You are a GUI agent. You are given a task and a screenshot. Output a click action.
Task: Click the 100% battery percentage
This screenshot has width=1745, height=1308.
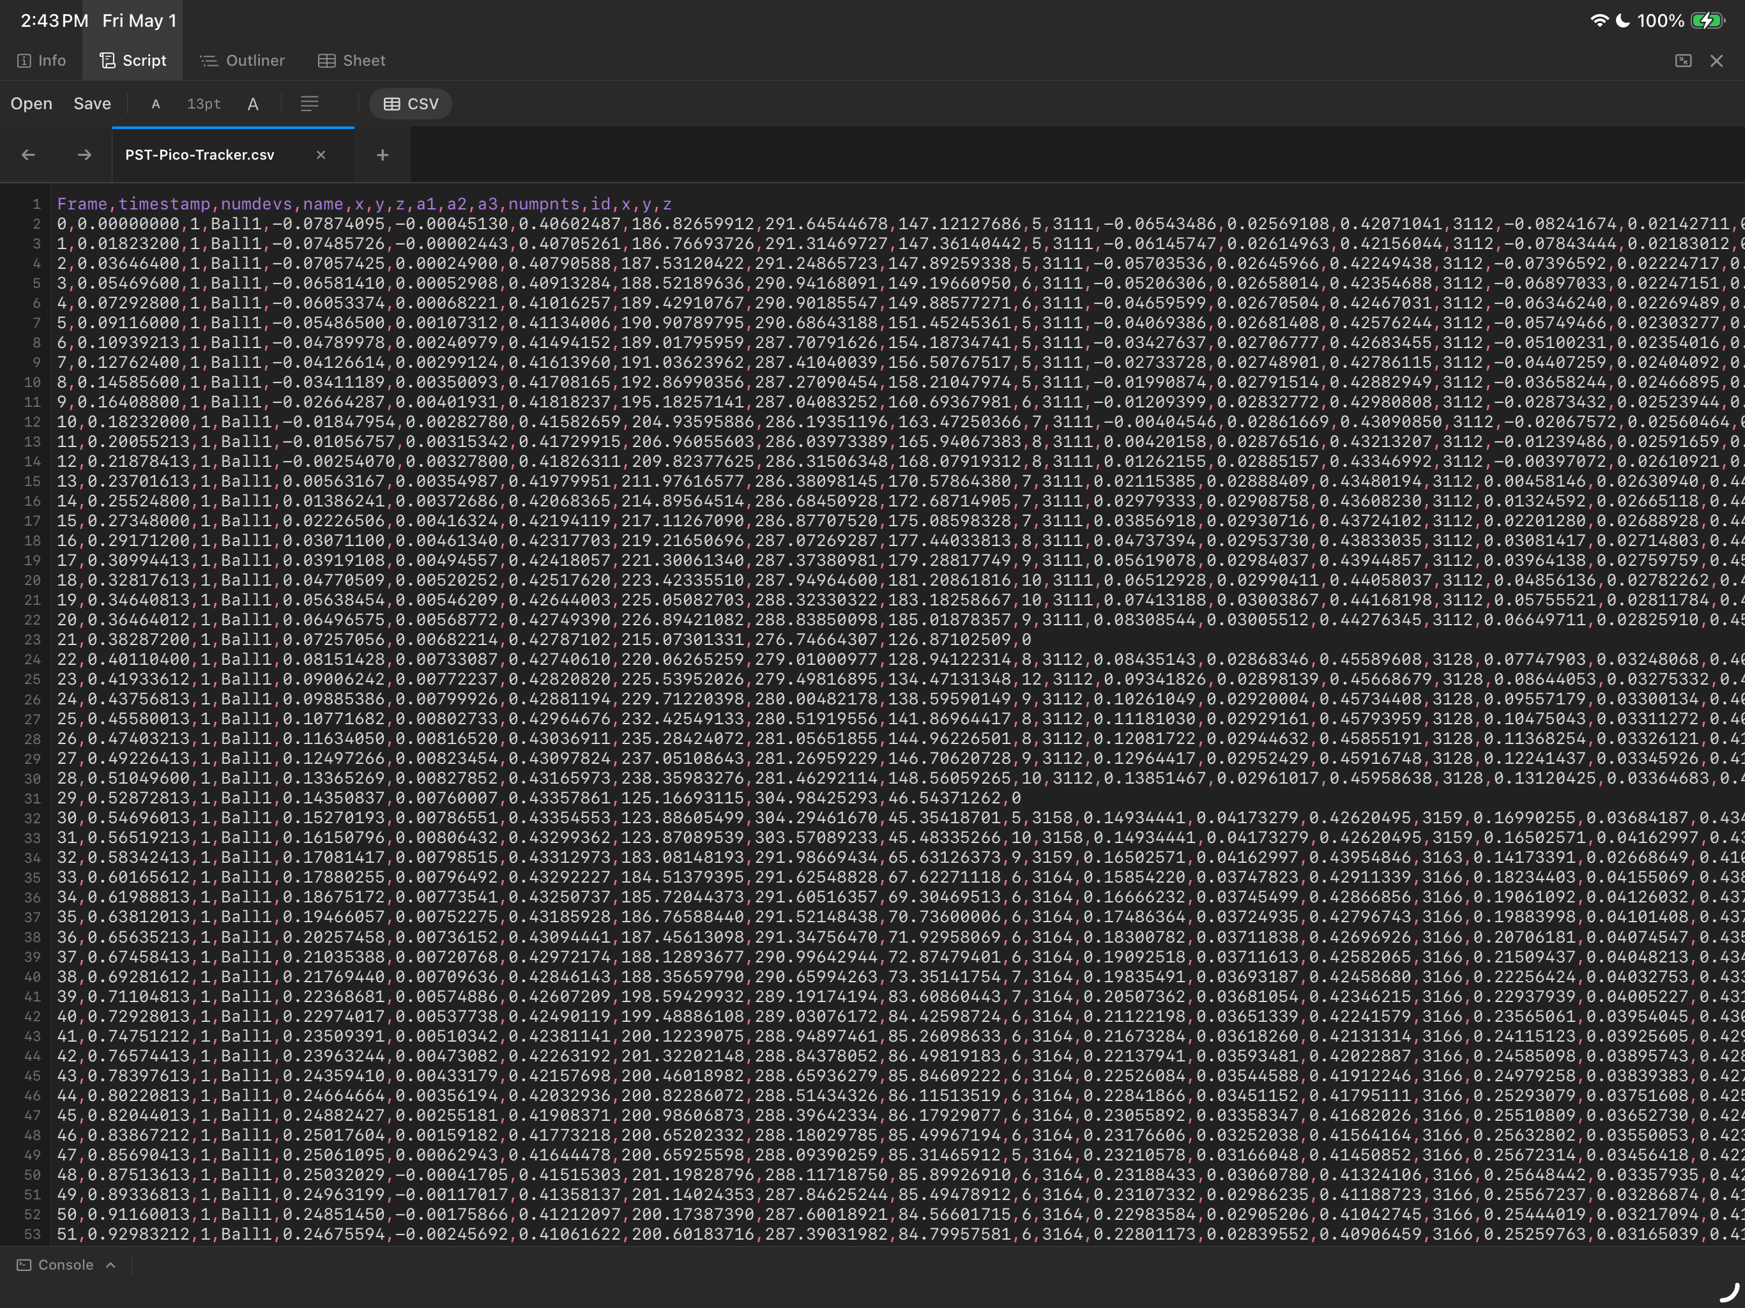[x=1661, y=20]
